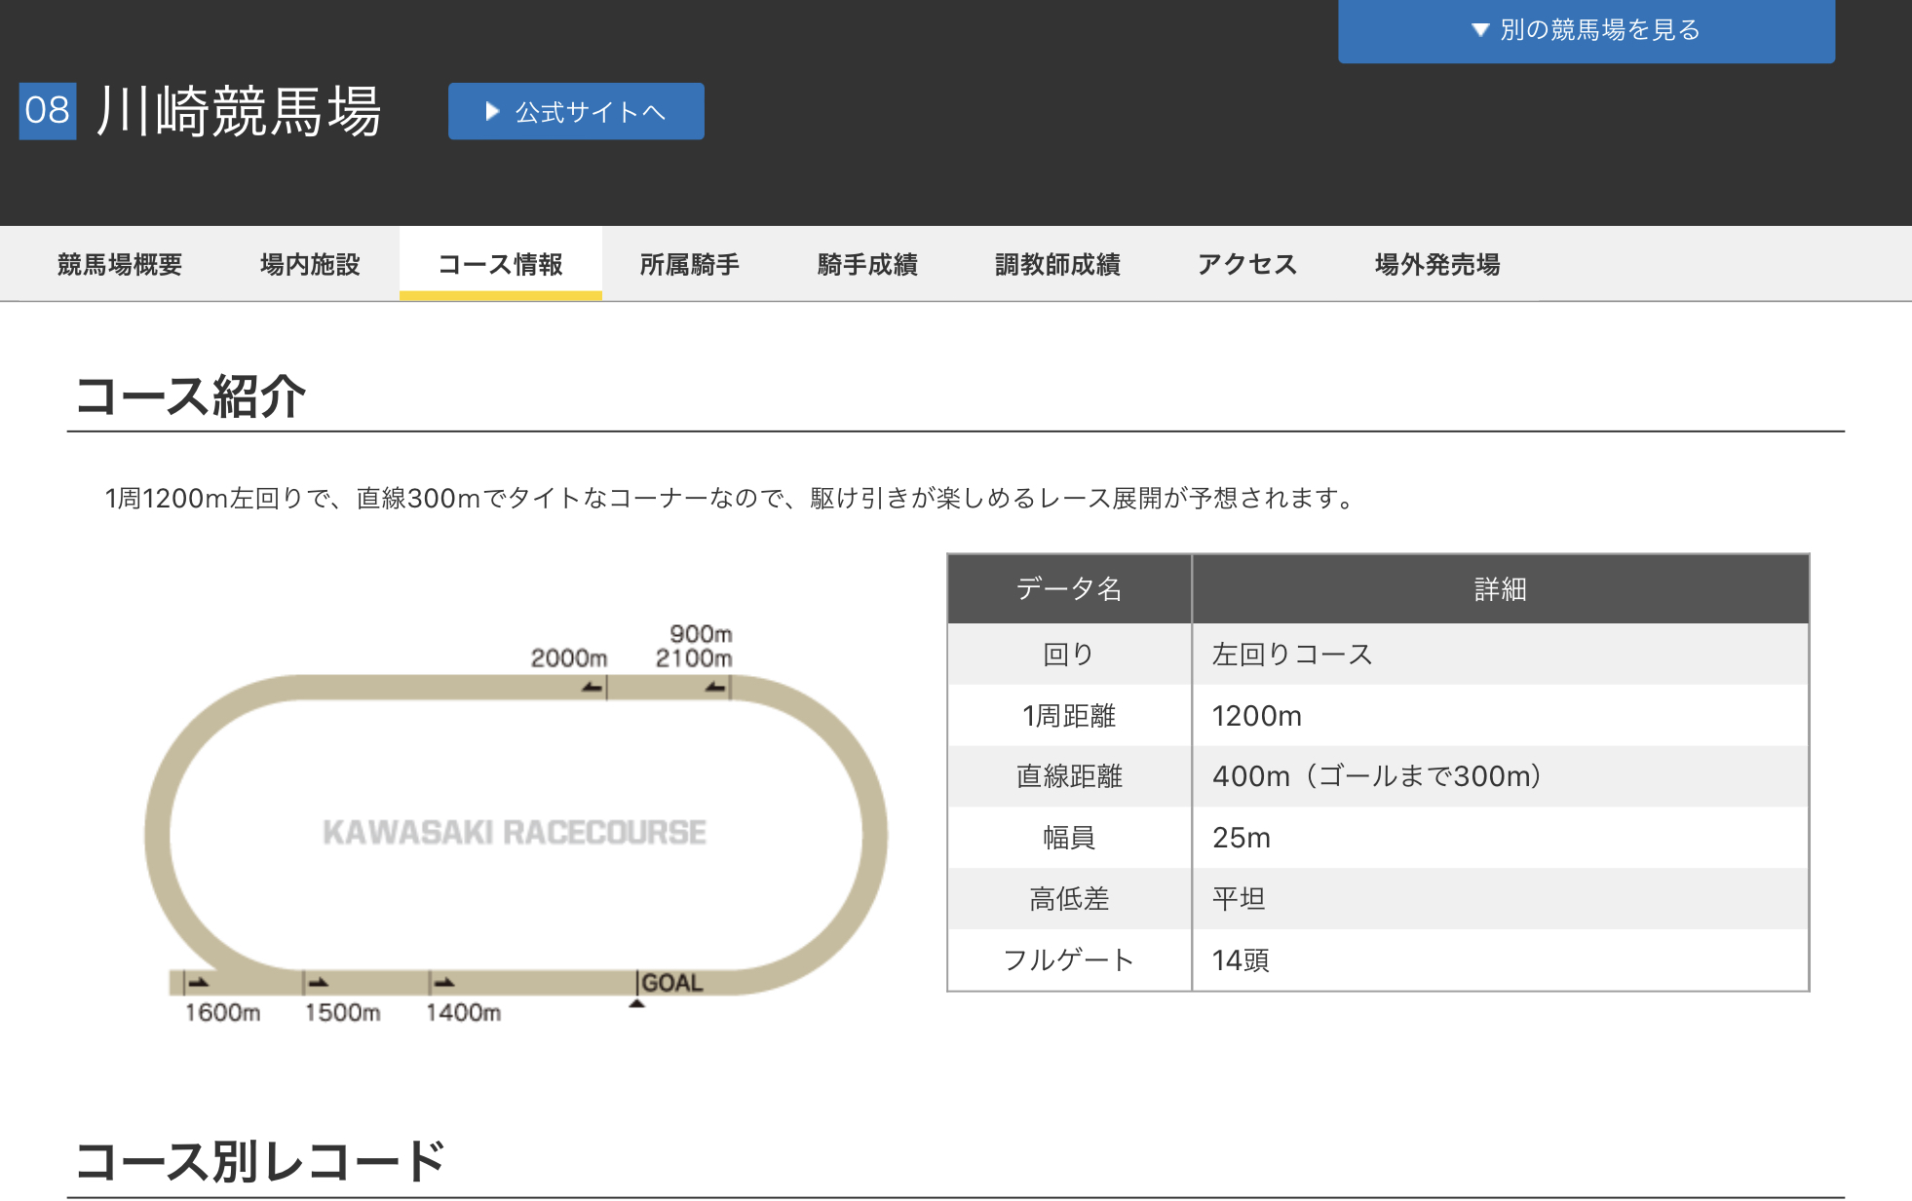This screenshot has width=1912, height=1201.
Task: Click the GOAL marker on the track
Action: point(670,983)
